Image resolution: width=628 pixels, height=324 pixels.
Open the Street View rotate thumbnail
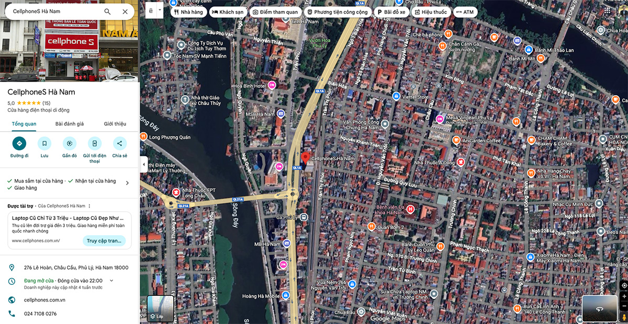tap(599, 309)
